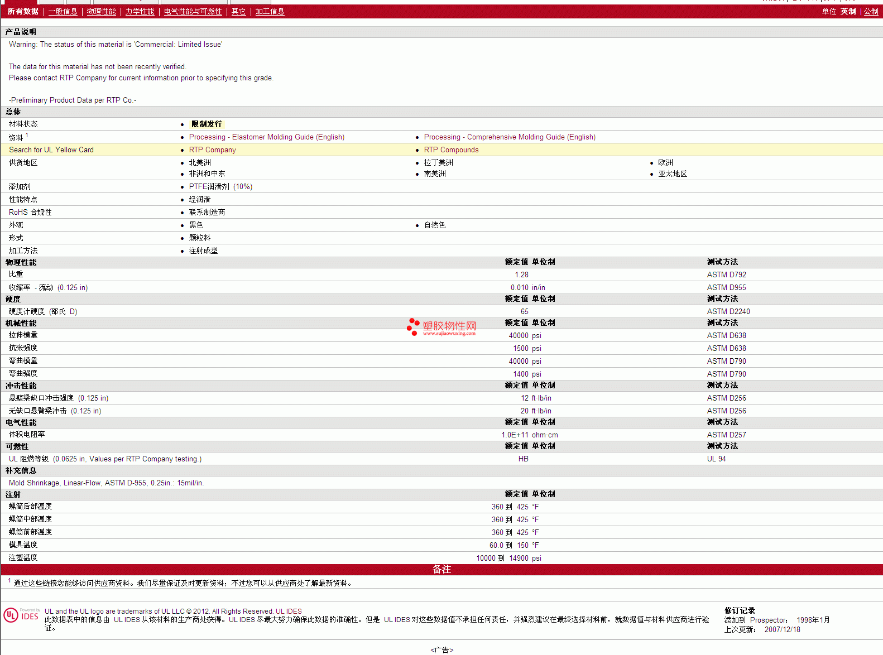Screen dimensions: 883x655
Task: Select the 所有数据 tab
Action: pyautogui.click(x=23, y=11)
